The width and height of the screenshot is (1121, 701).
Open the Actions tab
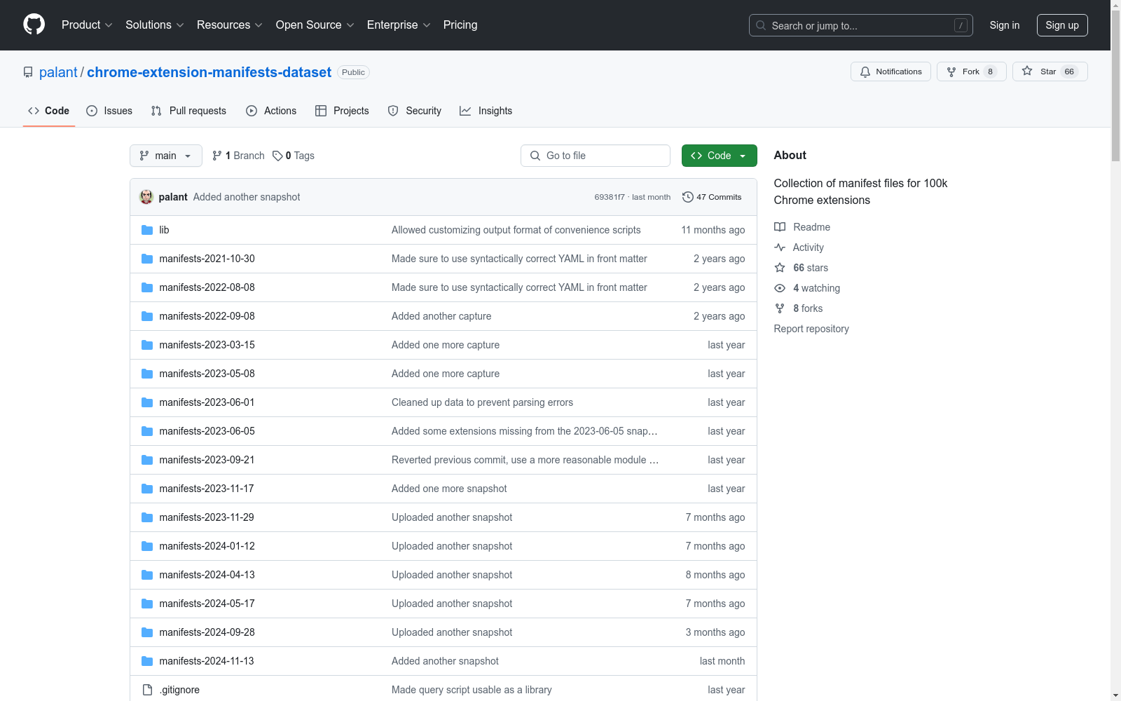tap(271, 111)
